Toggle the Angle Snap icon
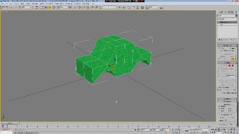Screen dimensions: 239x134 (x=88, y=7)
